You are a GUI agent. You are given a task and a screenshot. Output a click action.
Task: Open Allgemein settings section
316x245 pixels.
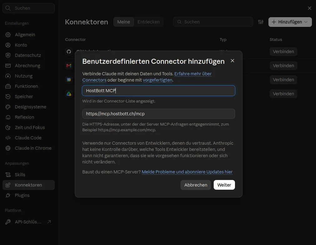tap(28, 35)
